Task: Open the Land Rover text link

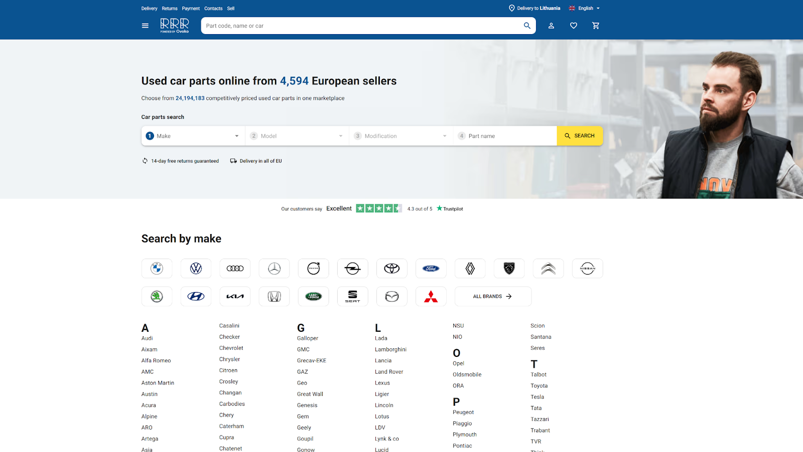Action: click(389, 372)
